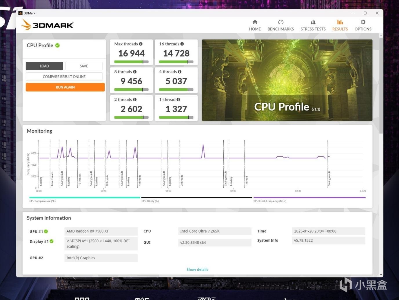Click the green check next to CPU Profile
This screenshot has width=399, height=300.
point(57,45)
